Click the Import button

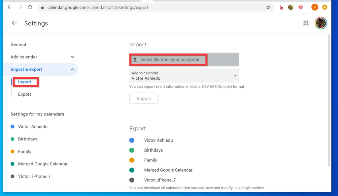144,98
